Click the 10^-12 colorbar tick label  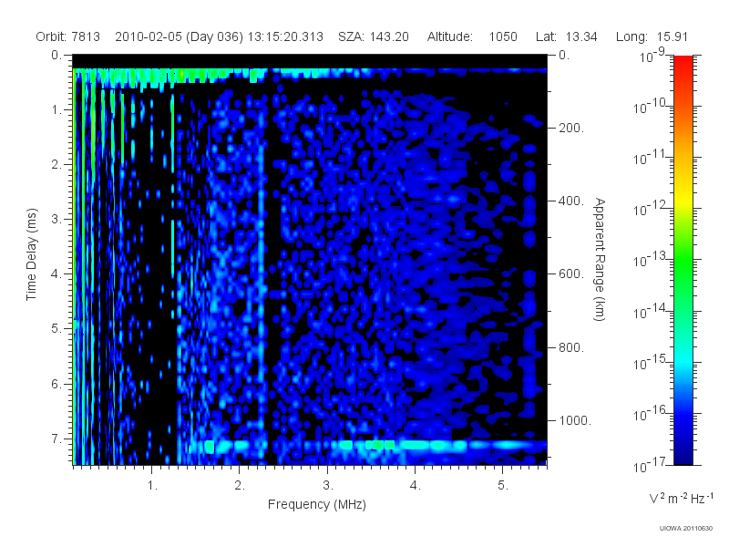pyautogui.click(x=650, y=209)
